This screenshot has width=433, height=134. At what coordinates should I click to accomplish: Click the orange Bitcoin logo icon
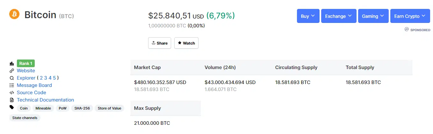click(x=14, y=14)
